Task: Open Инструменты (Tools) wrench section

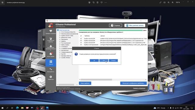Action: [x=51, y=70]
